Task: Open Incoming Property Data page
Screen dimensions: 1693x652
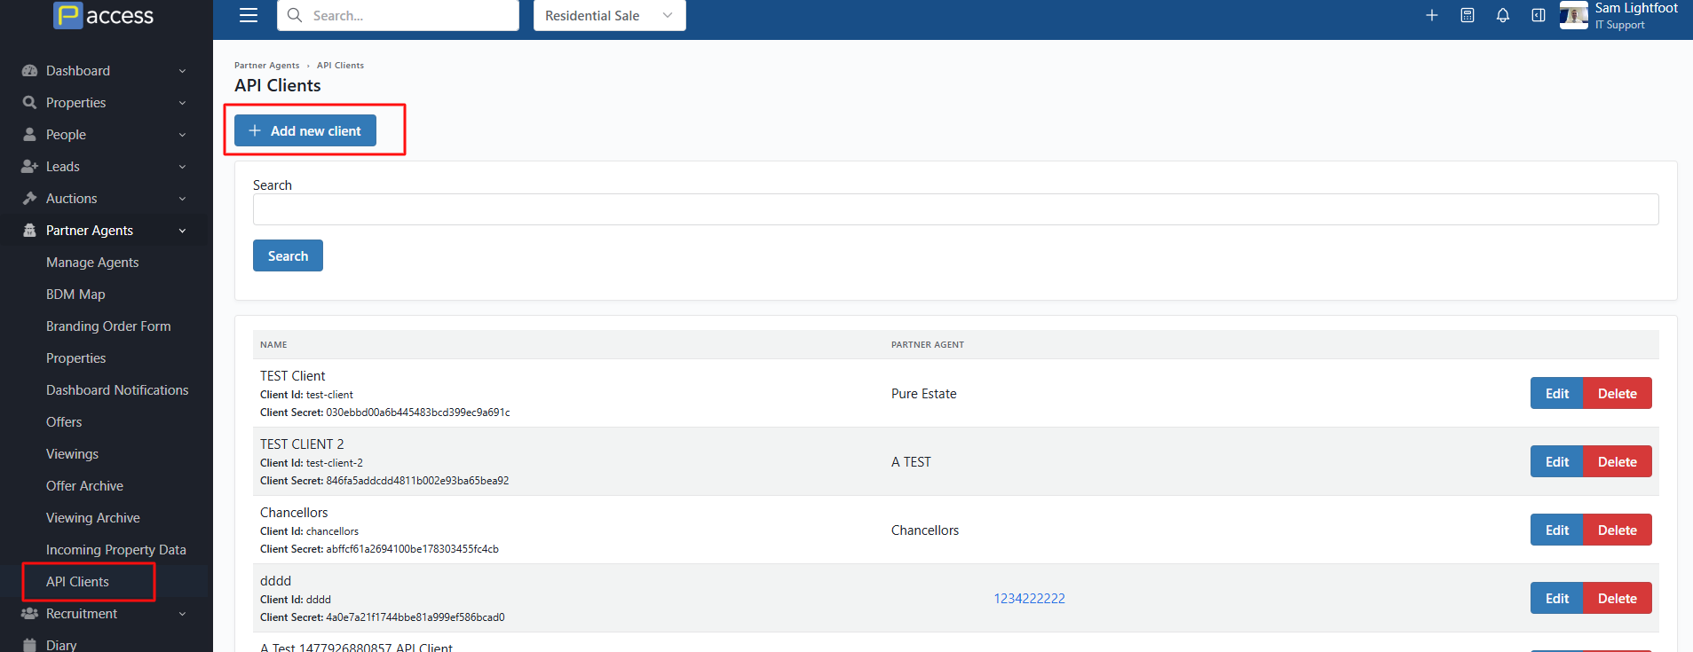Action: click(116, 550)
